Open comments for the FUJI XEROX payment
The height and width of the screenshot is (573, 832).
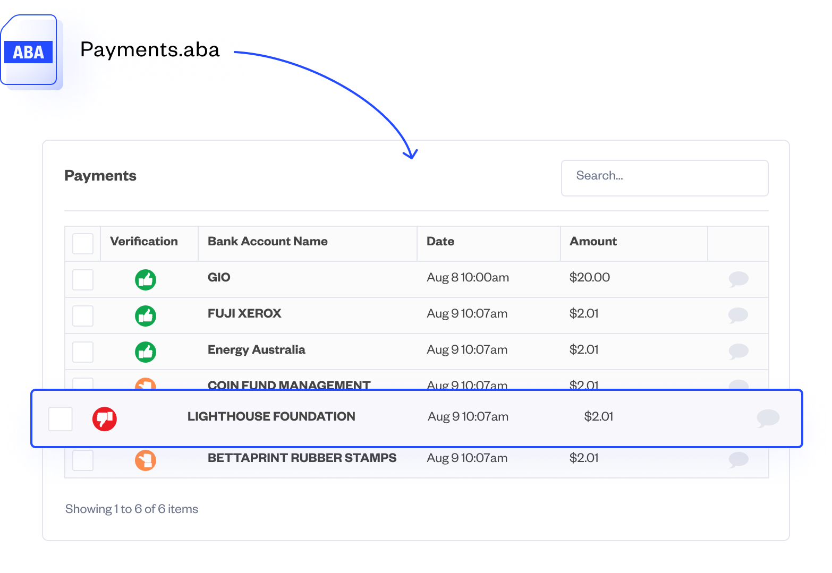coord(738,314)
